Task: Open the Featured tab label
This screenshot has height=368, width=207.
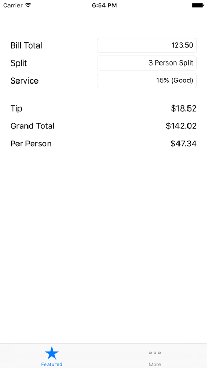Action: (52, 364)
